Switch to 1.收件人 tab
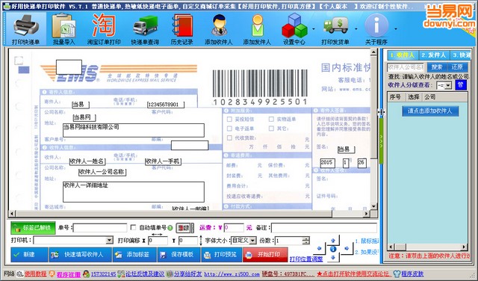Viewport: 478px width, 281px height. coord(403,55)
